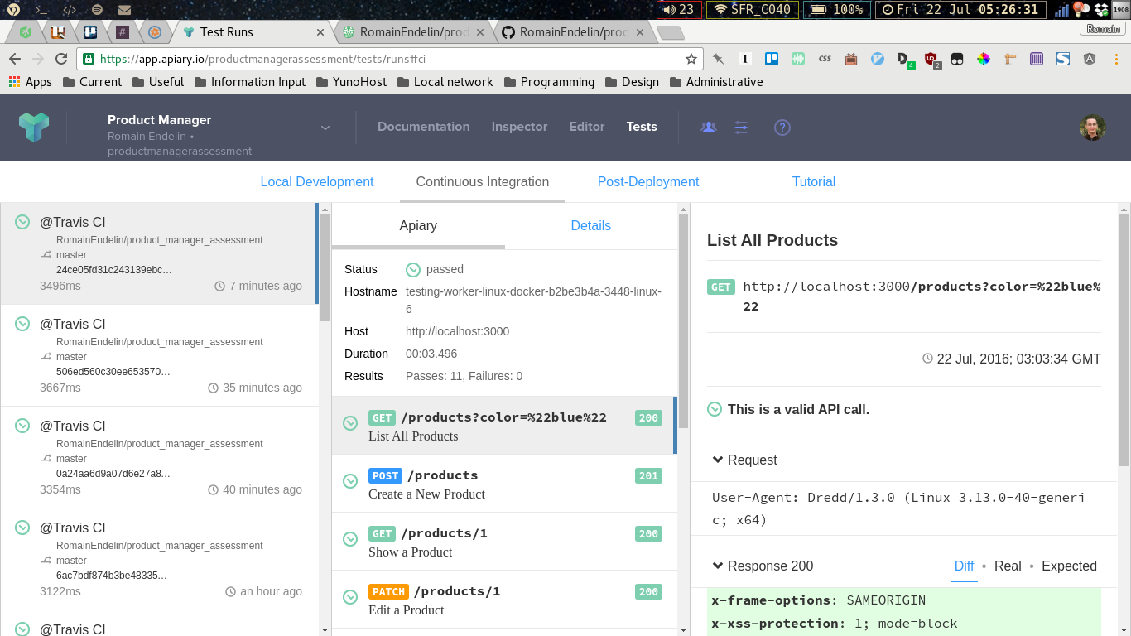Switch to the Tutorial tab
Image resolution: width=1131 pixels, height=636 pixels.
pyautogui.click(x=814, y=182)
